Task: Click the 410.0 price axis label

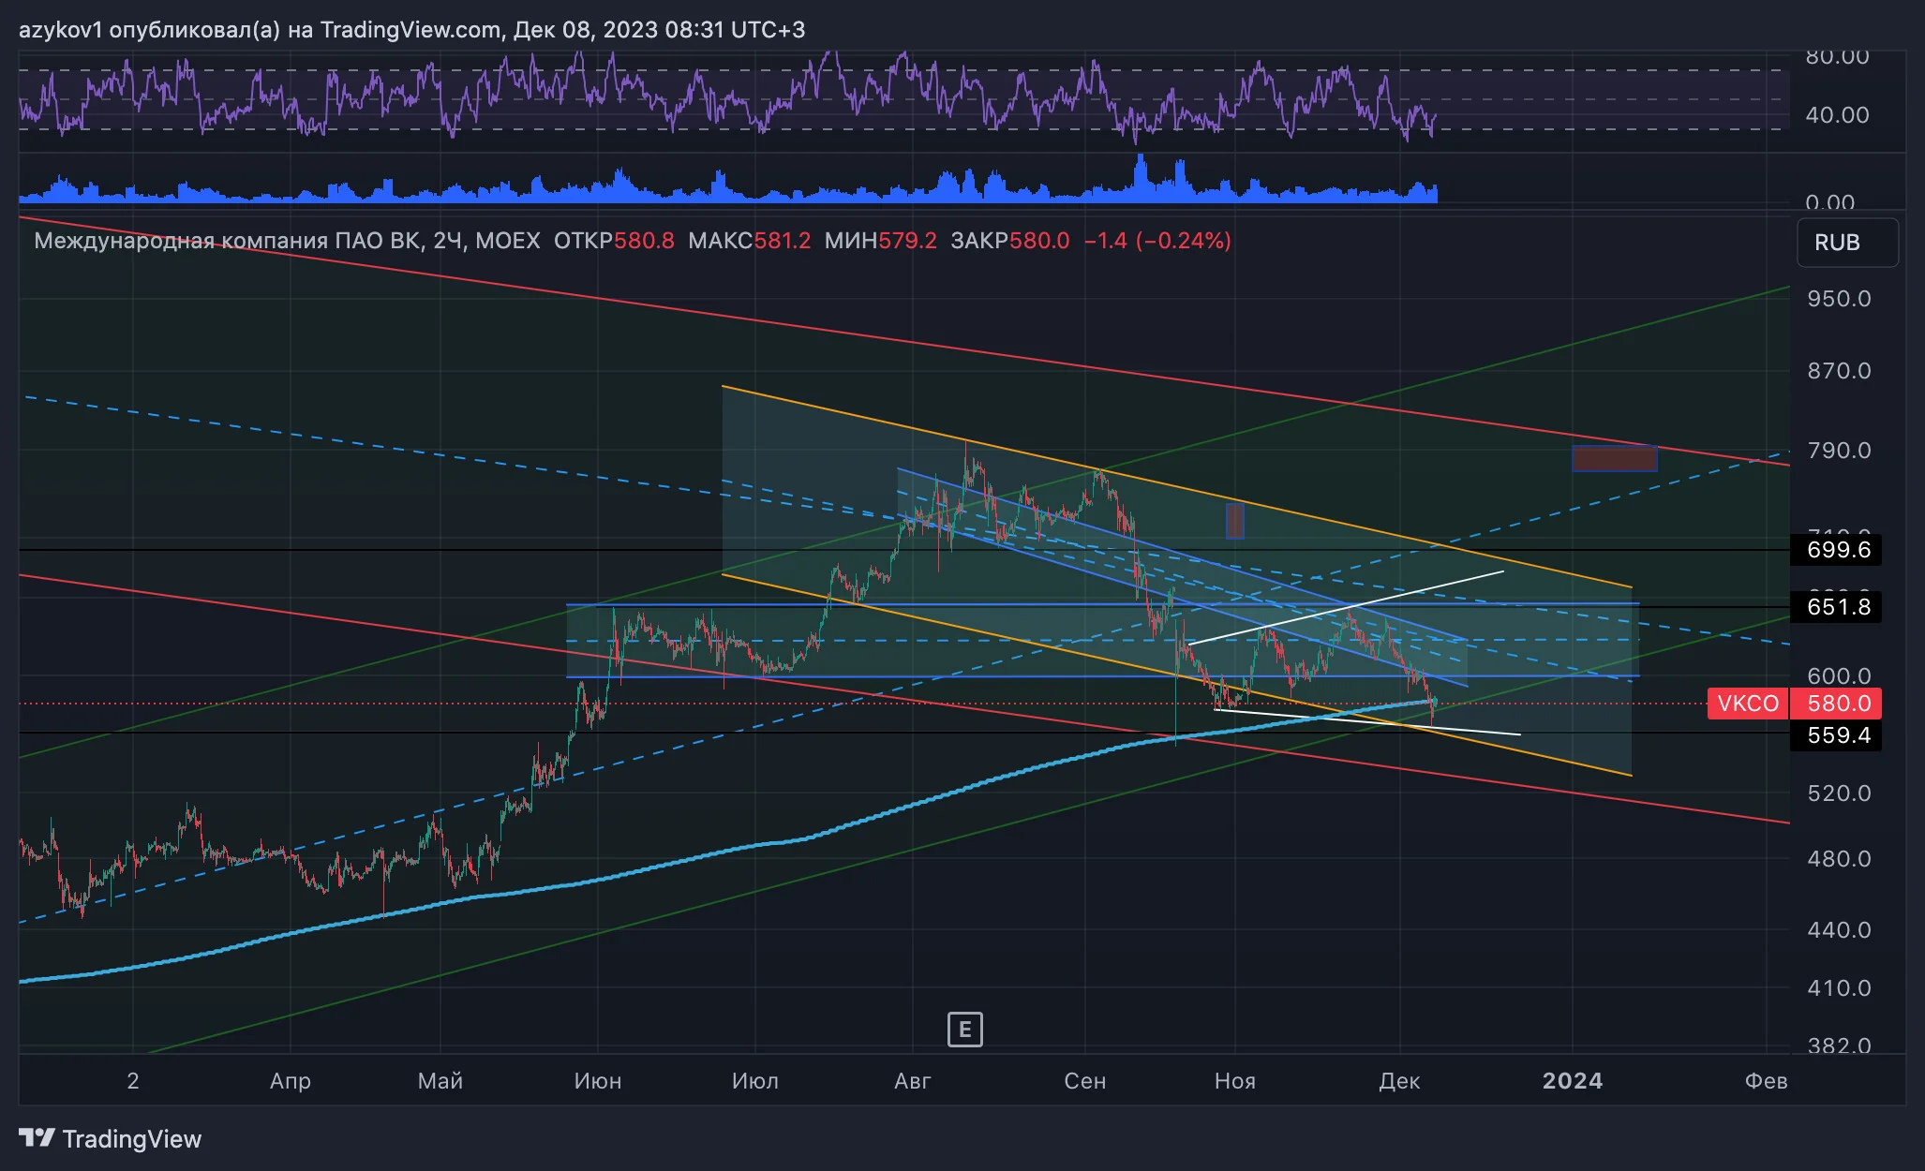Action: tap(1839, 988)
